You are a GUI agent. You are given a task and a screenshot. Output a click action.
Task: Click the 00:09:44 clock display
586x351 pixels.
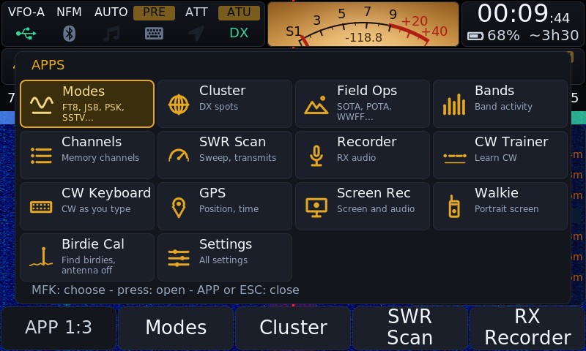(524, 14)
